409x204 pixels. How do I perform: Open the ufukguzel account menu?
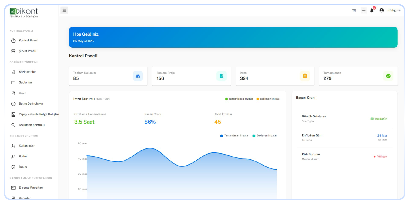(394, 10)
